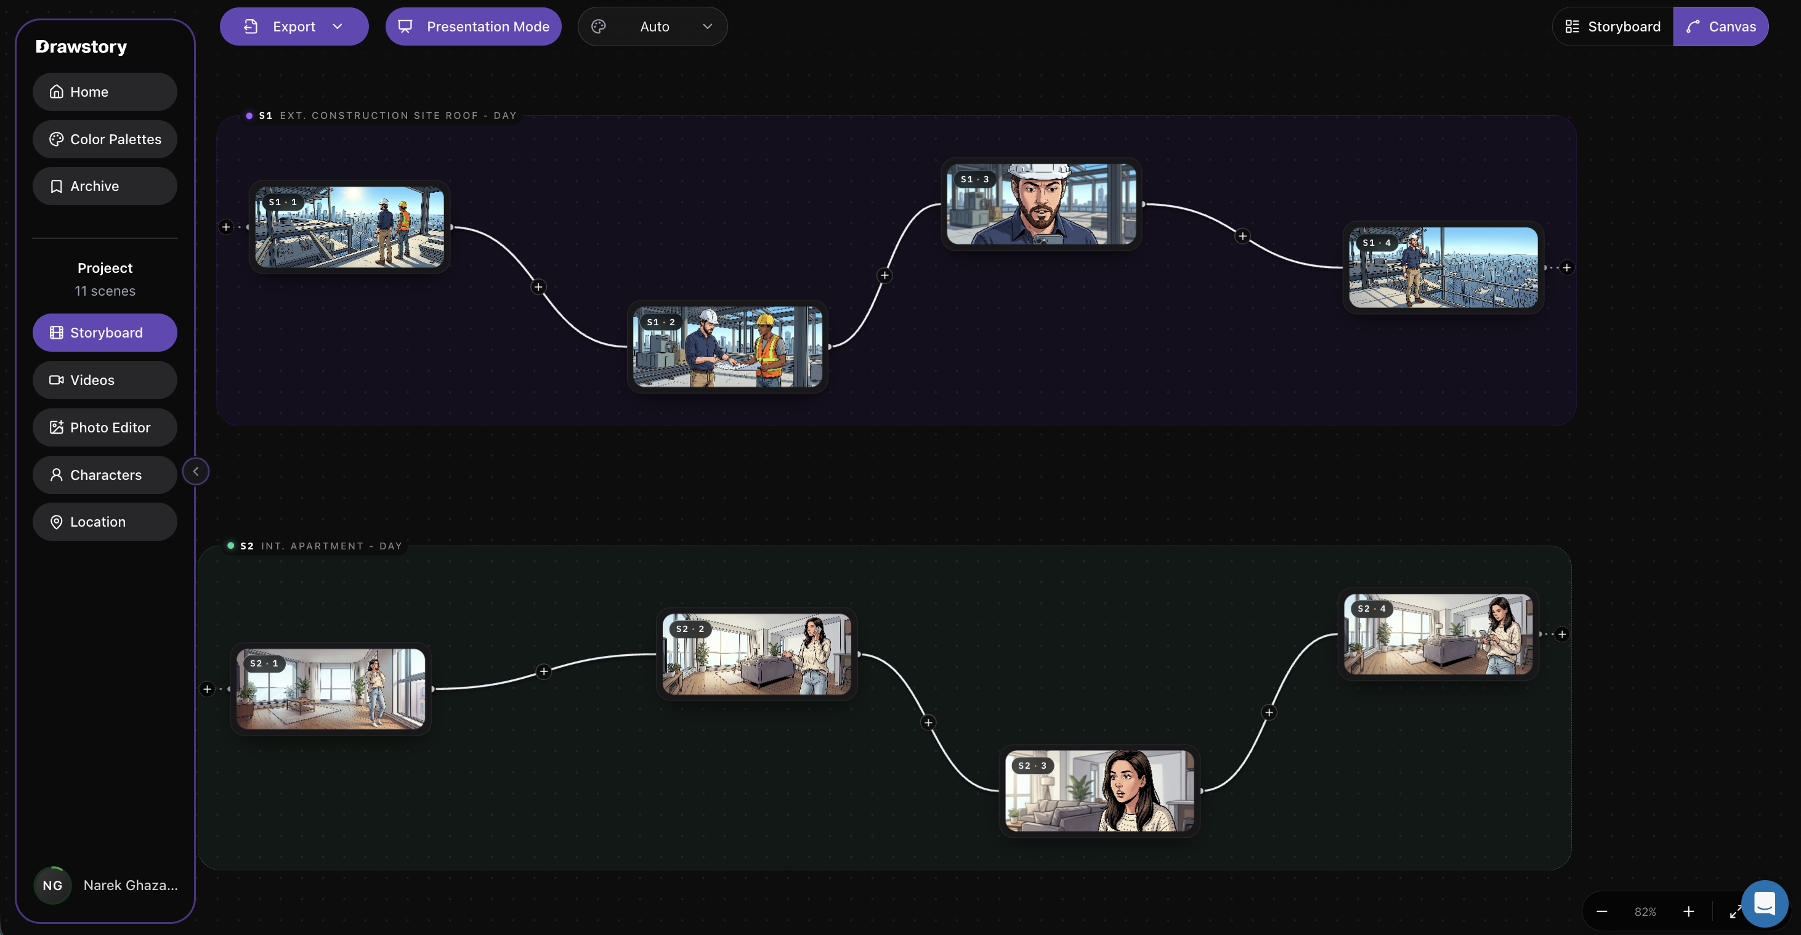Add shot after S2 · 4
The width and height of the screenshot is (1801, 935).
tap(1563, 634)
